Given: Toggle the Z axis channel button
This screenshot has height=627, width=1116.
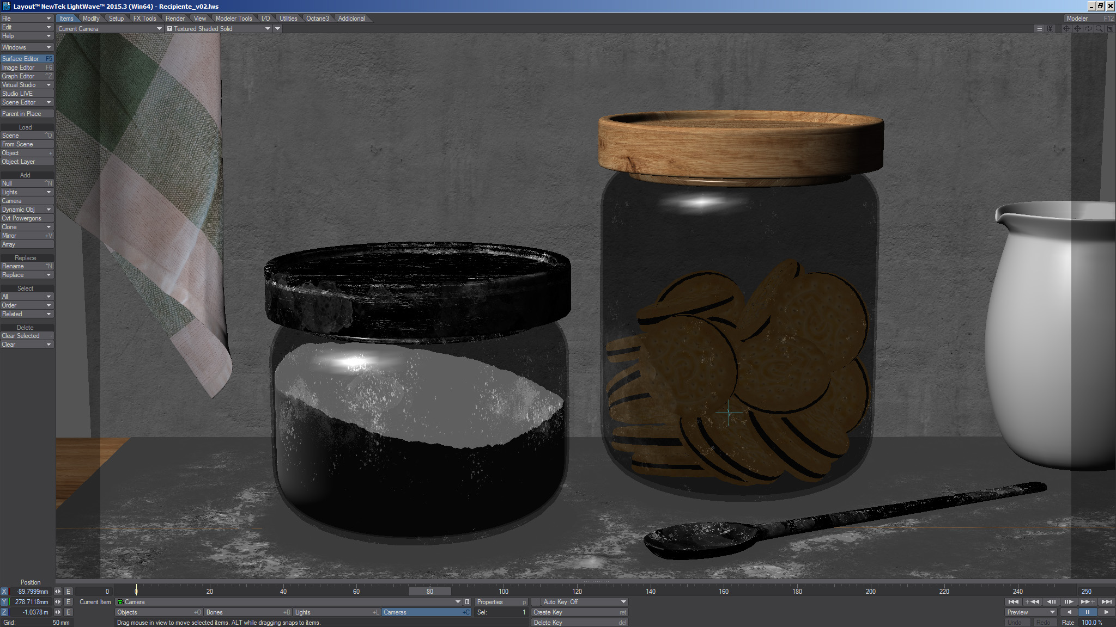Looking at the screenshot, I should [x=5, y=612].
